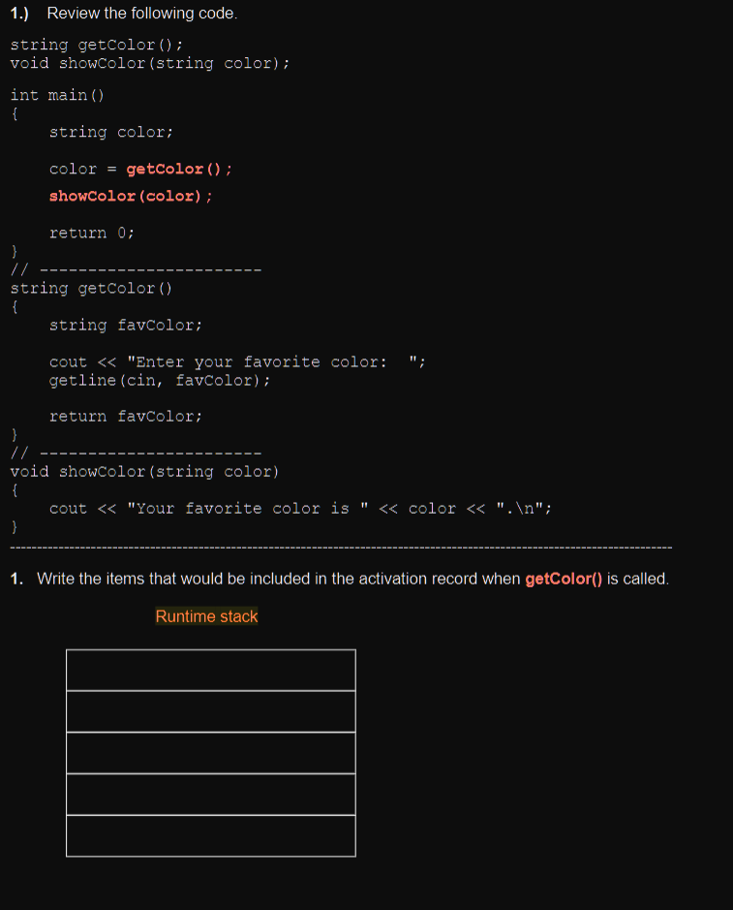Image resolution: width=733 pixels, height=910 pixels.
Task: Click the red 'getColor()' in the question
Action: [564, 580]
